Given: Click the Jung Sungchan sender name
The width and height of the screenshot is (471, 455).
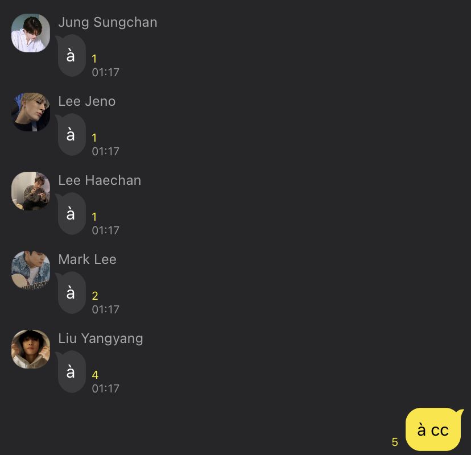Looking at the screenshot, I should [x=108, y=23].
